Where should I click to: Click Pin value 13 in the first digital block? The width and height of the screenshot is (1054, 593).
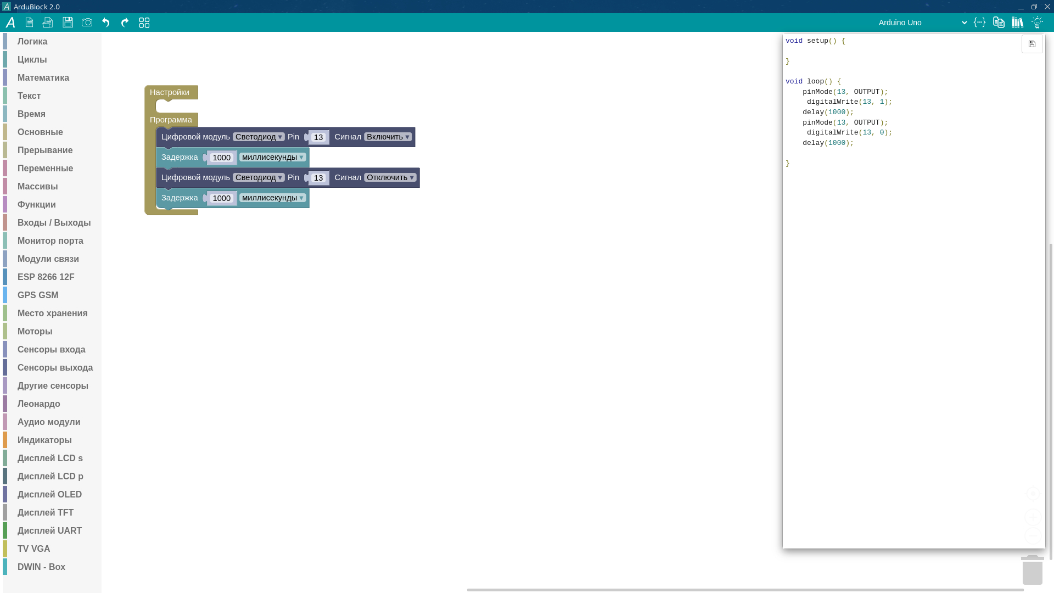pyautogui.click(x=318, y=137)
